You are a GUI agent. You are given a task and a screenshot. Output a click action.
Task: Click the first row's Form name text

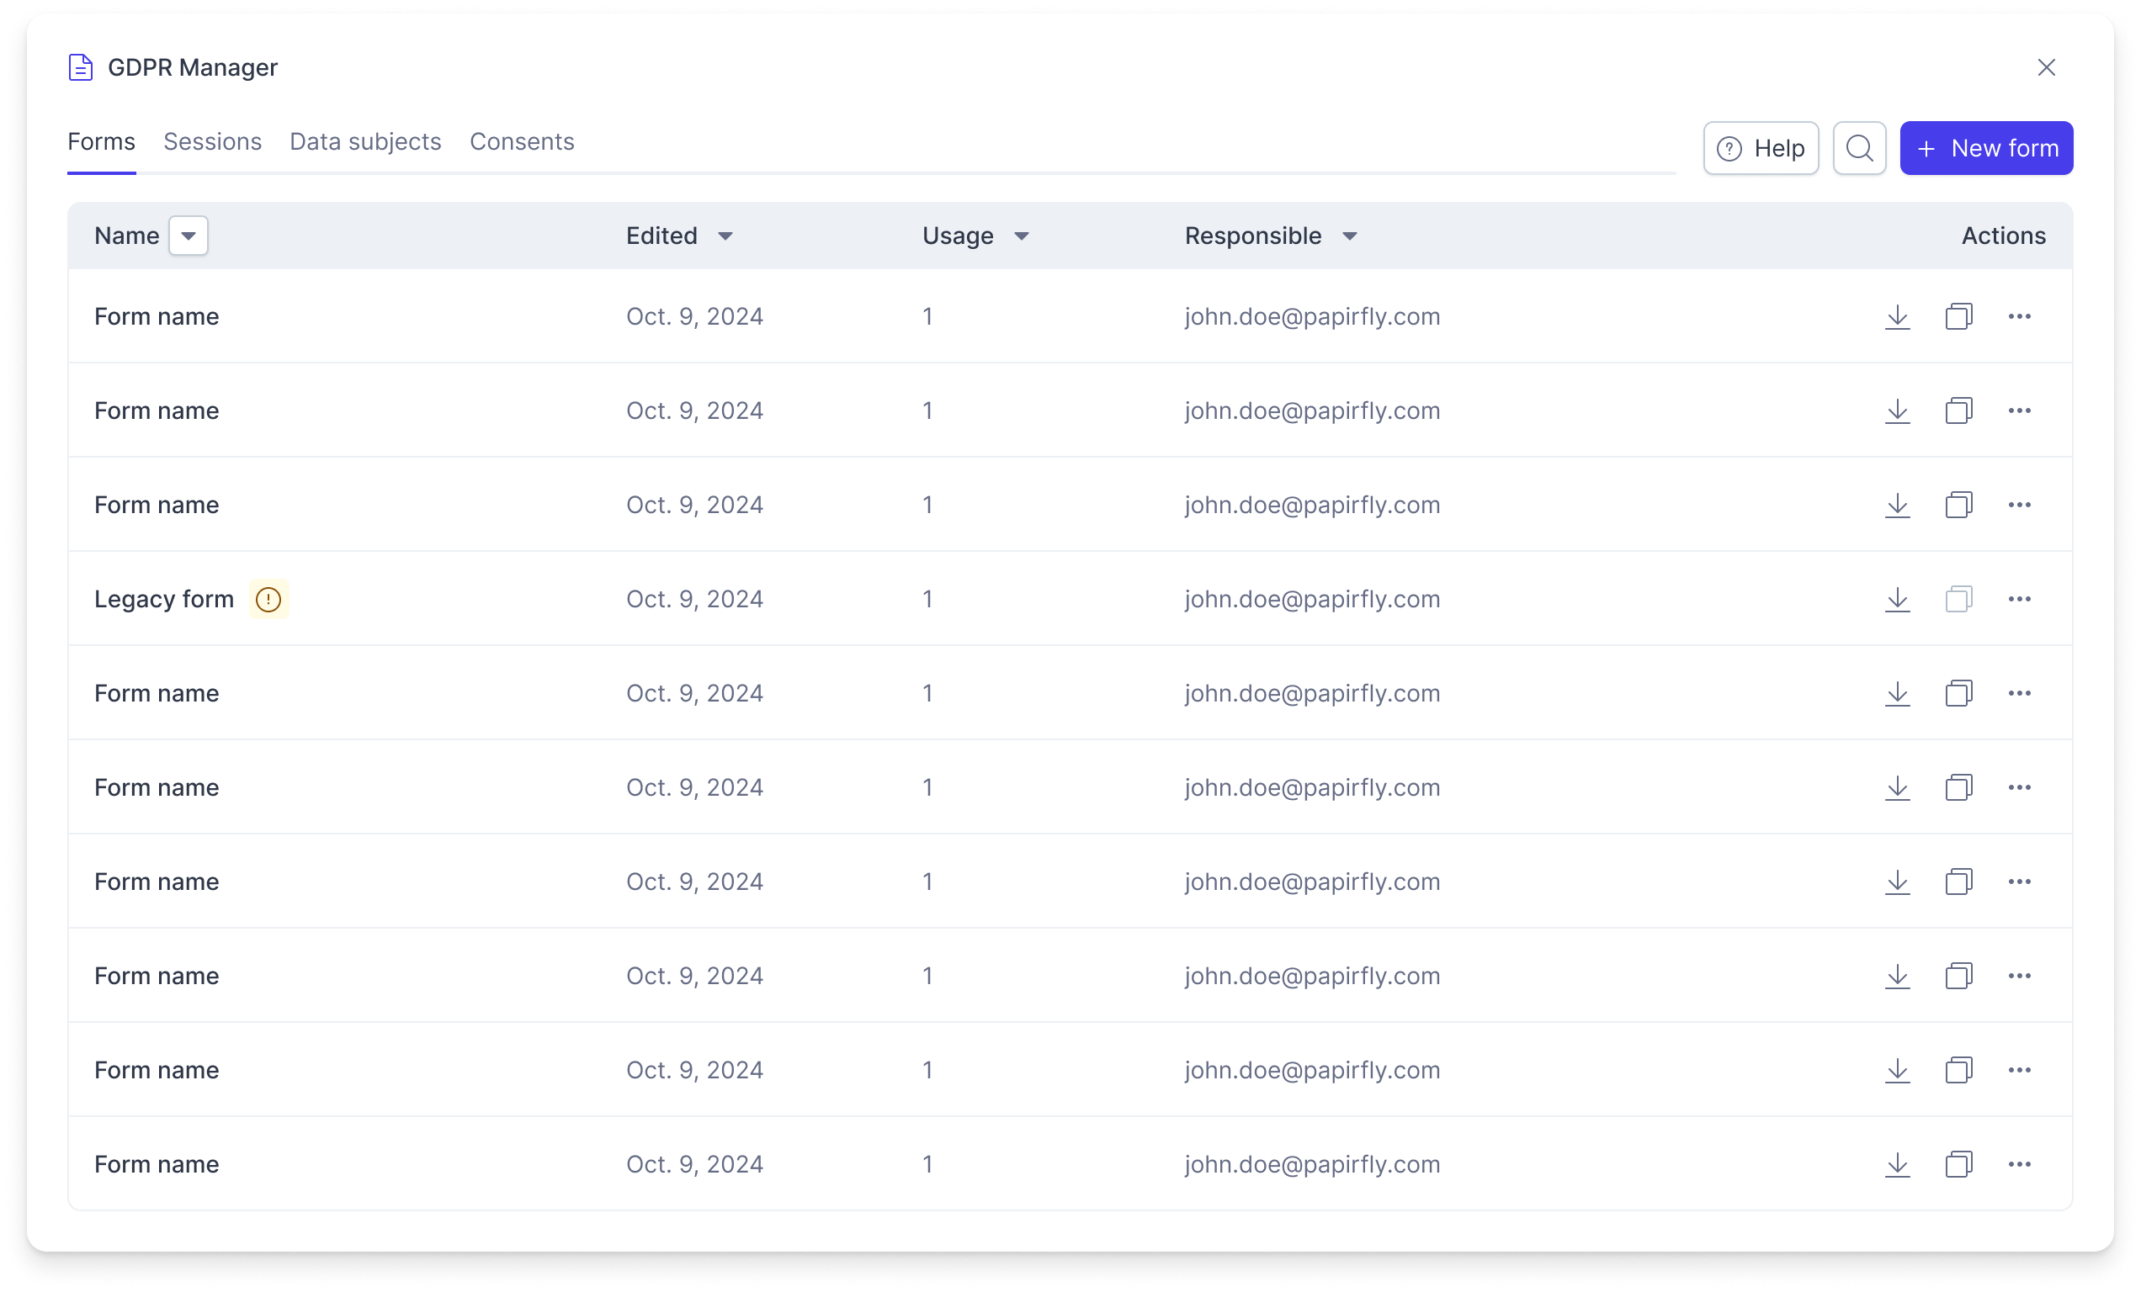tap(157, 317)
